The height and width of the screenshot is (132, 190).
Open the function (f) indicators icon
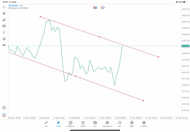[x=4, y=32]
